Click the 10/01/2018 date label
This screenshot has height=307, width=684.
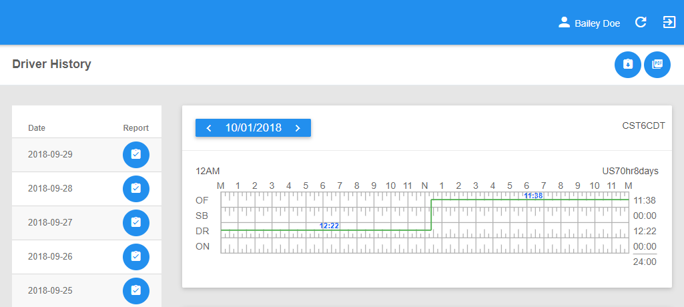click(x=253, y=127)
